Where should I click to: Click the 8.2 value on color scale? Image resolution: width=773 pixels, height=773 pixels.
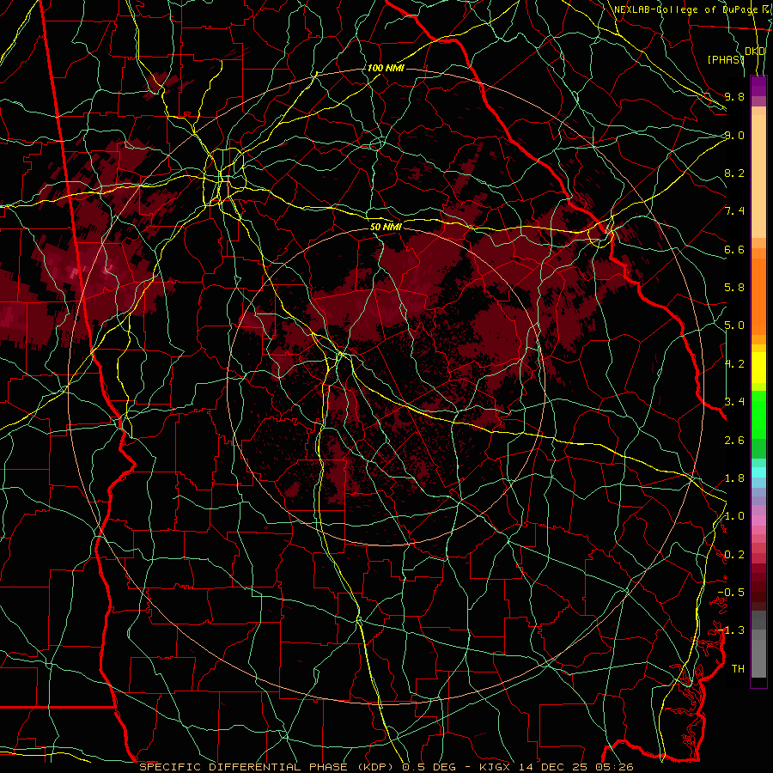click(734, 173)
